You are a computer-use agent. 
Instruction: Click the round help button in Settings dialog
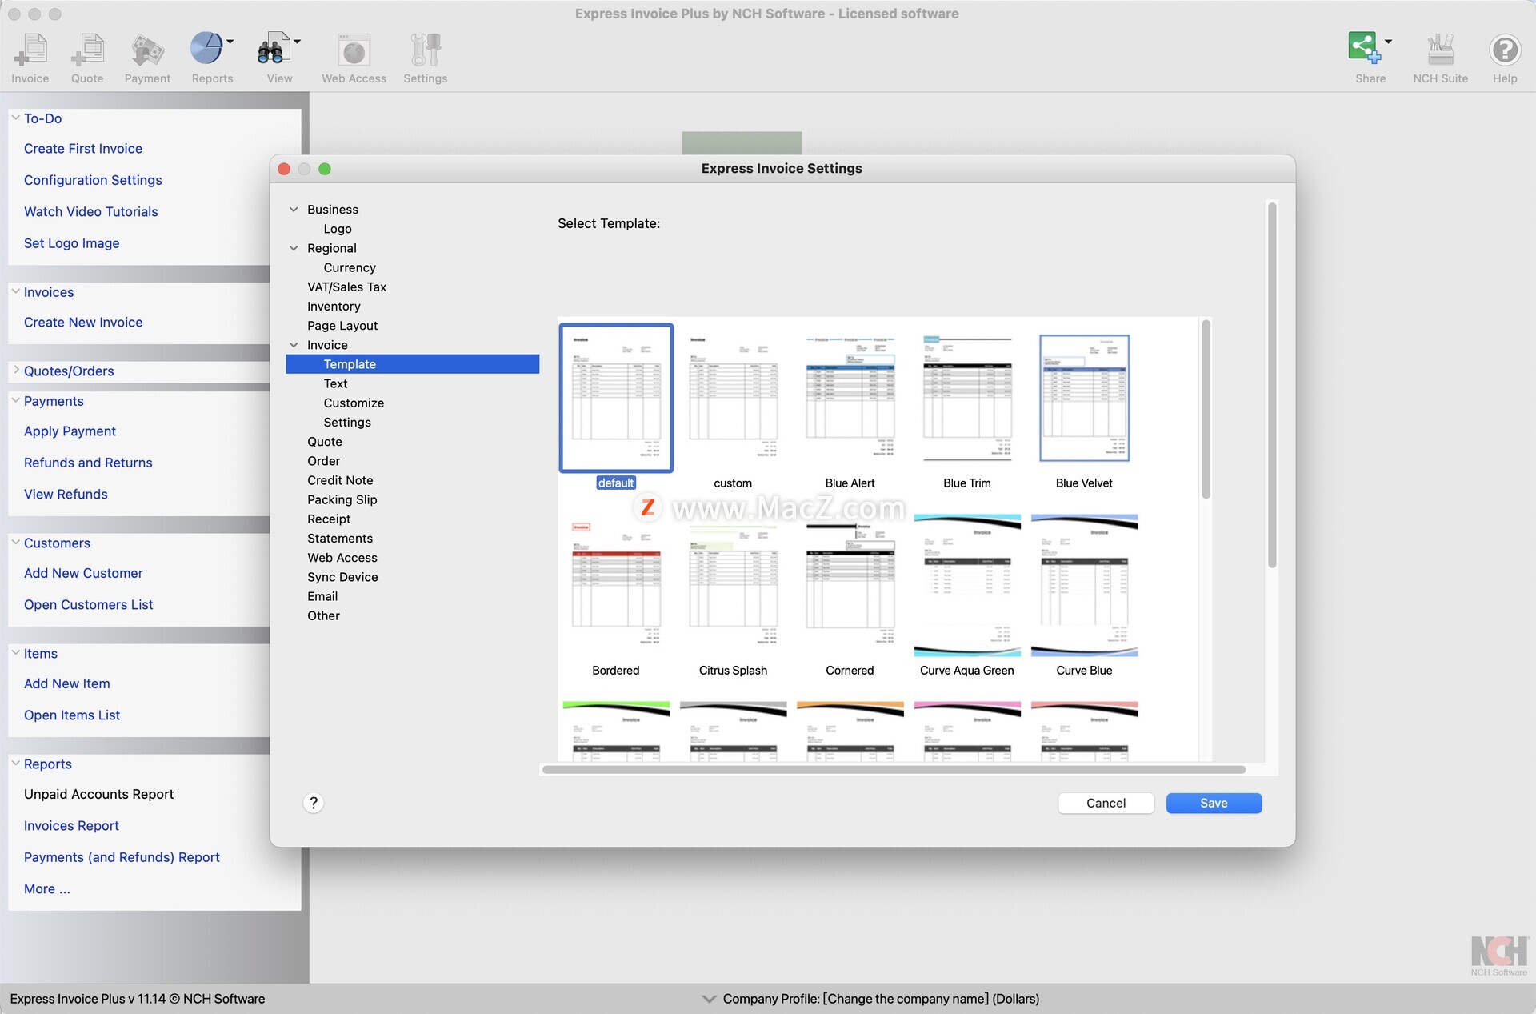click(314, 803)
